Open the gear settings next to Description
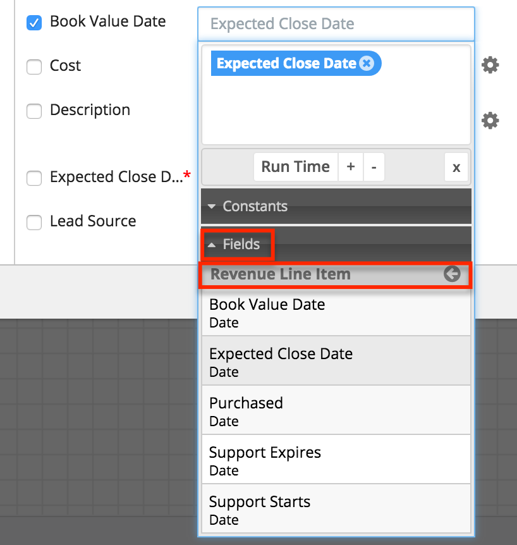 [490, 121]
